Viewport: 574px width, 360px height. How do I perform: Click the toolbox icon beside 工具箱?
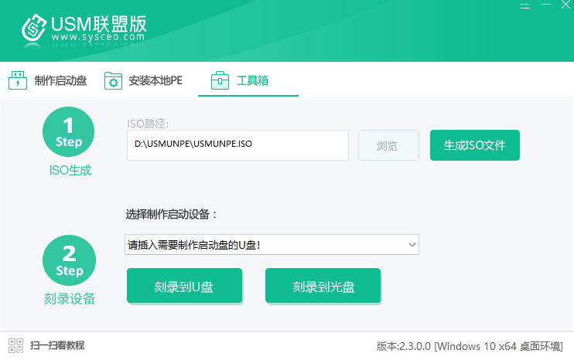point(220,80)
